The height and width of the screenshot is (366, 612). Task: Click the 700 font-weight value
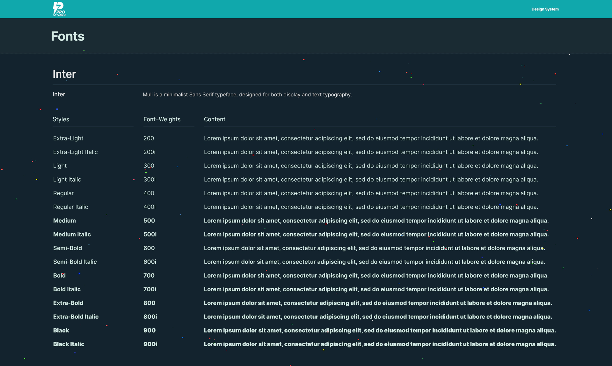click(149, 276)
